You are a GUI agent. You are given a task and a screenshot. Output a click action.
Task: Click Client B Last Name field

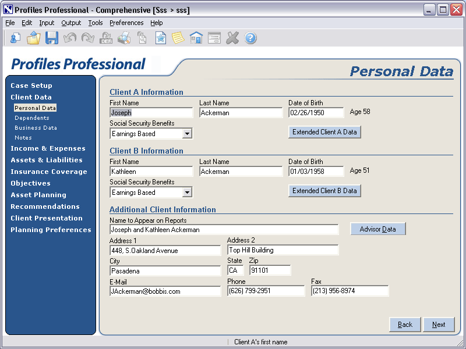tap(241, 172)
